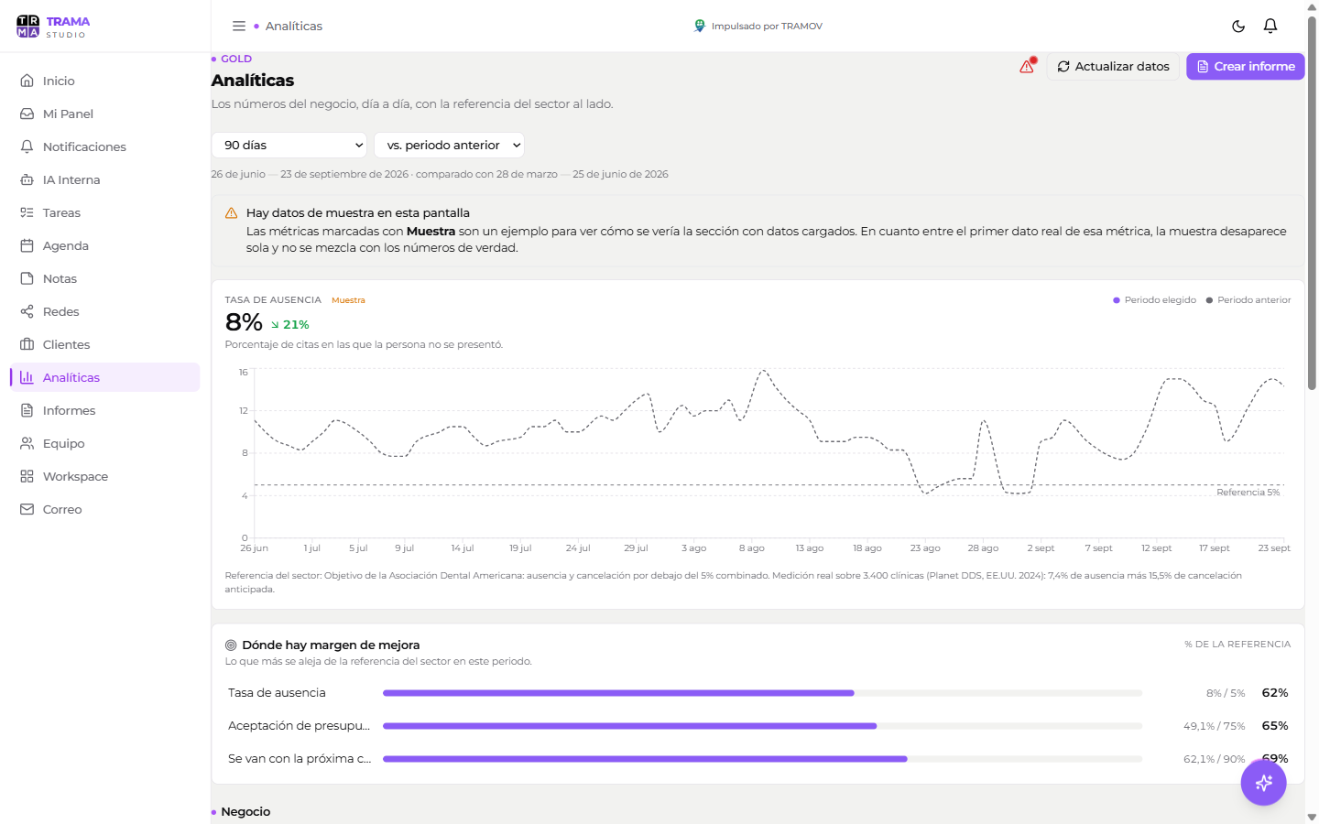Click the Notificaciones bell icon in sidebar
Image resolution: width=1319 pixels, height=824 pixels.
click(27, 146)
